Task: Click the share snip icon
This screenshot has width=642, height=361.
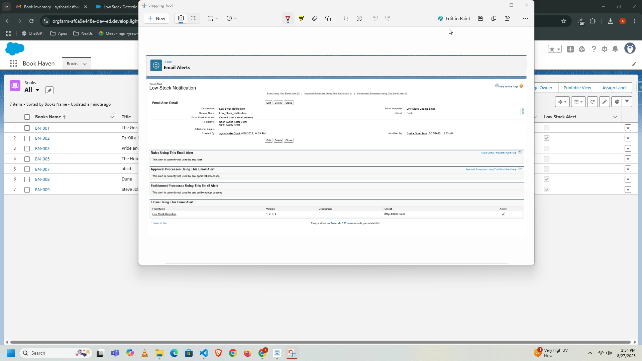Action: point(507,19)
